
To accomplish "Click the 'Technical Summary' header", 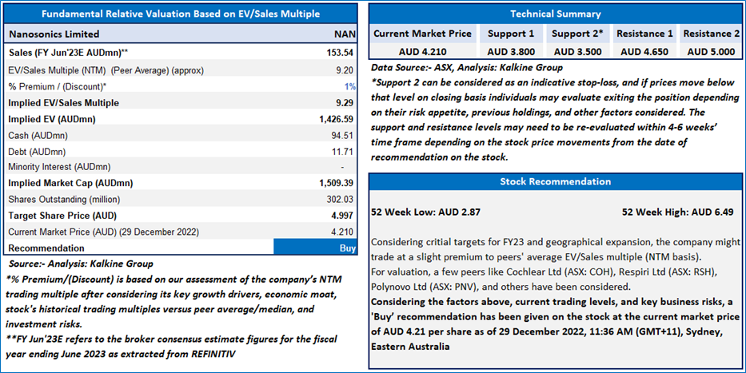I will pyautogui.click(x=555, y=14).
